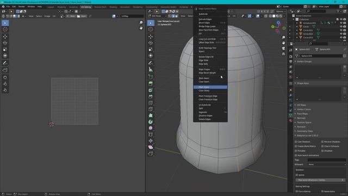This screenshot has width=348, height=196.
Task: Hide the Circle object with its eye icon
Action: 341,27
